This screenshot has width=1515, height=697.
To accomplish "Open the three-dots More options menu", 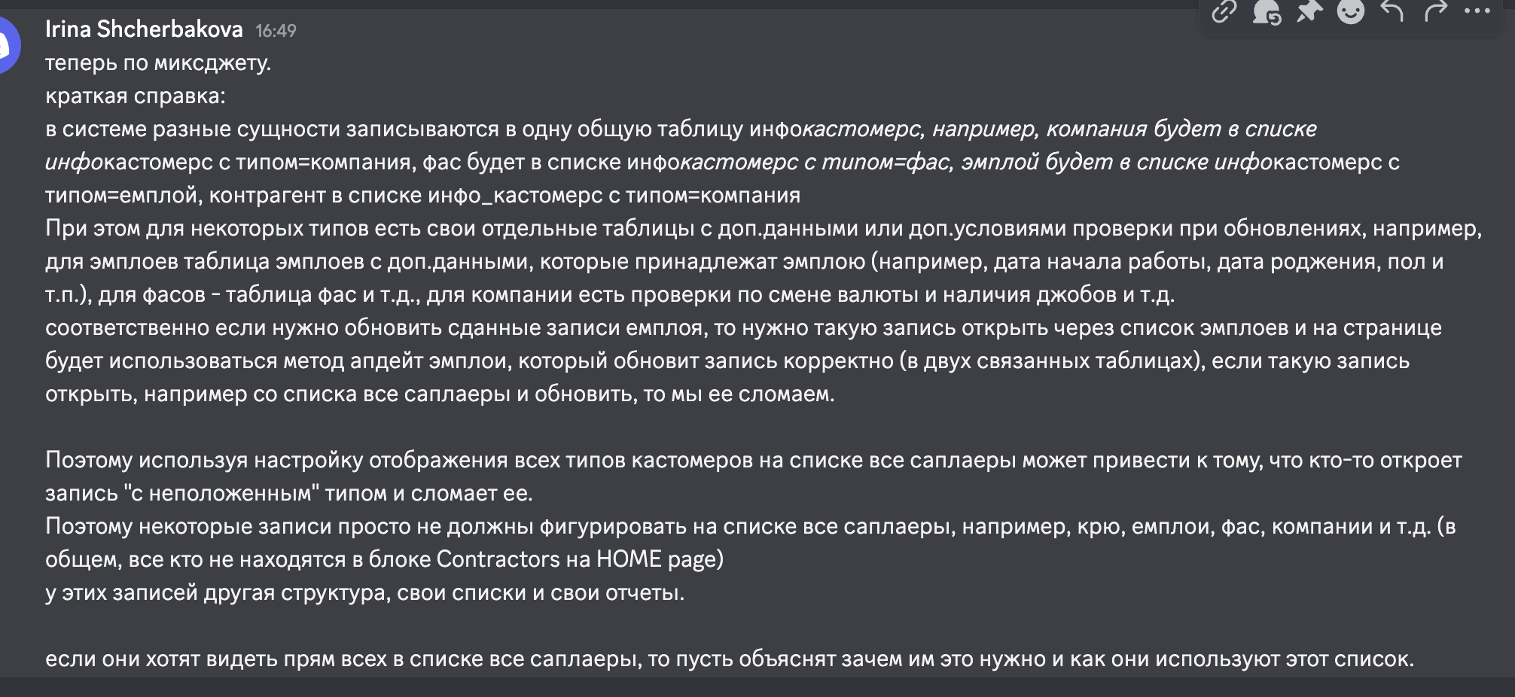I will 1477,11.
